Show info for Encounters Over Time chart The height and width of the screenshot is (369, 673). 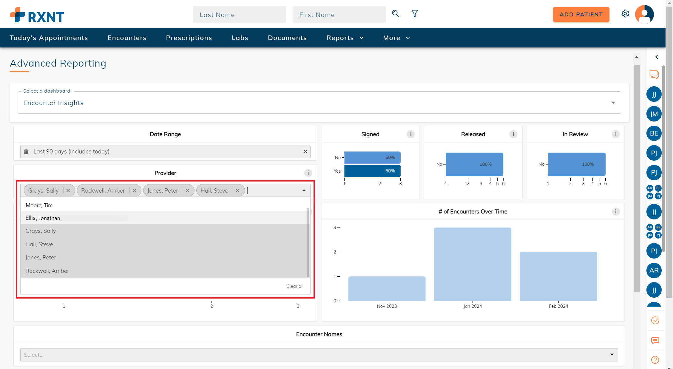[616, 211]
